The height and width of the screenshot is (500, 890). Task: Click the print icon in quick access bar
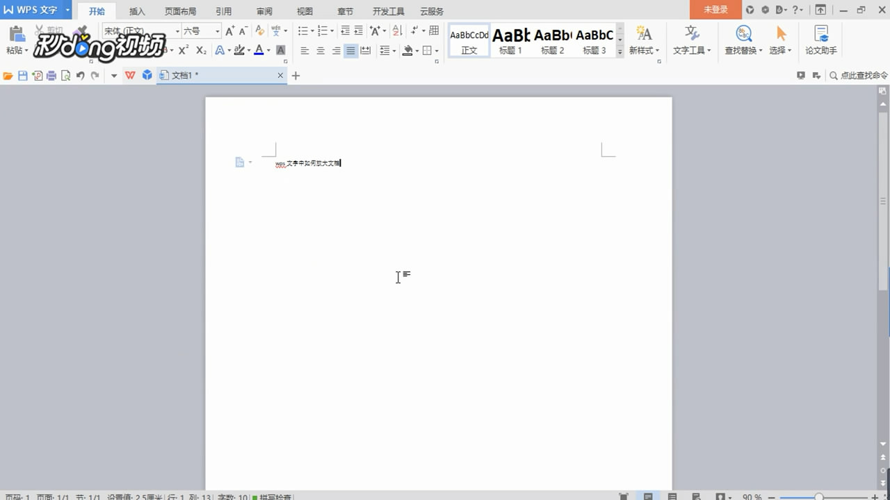(51, 76)
